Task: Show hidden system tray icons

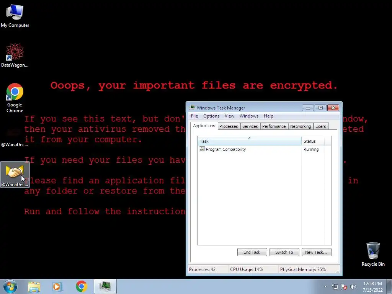Action: tap(325, 287)
